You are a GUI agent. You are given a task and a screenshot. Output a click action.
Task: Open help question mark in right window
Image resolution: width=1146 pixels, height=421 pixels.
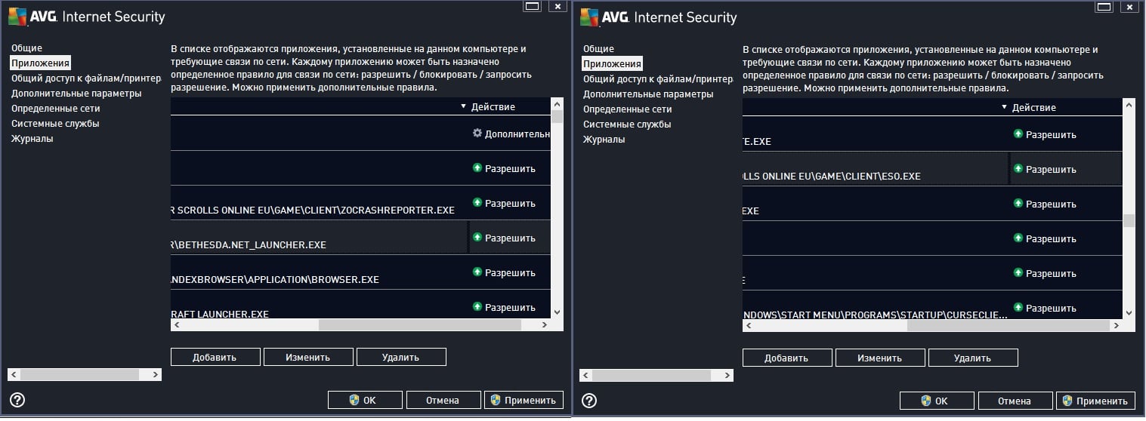pyautogui.click(x=589, y=401)
